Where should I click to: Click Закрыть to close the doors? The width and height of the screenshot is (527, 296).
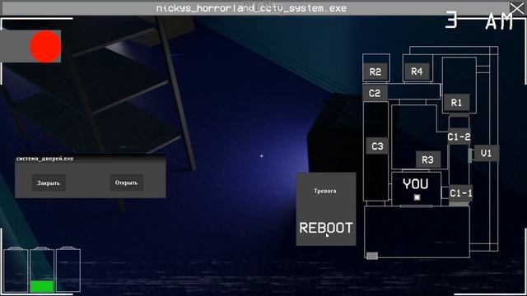(x=49, y=183)
